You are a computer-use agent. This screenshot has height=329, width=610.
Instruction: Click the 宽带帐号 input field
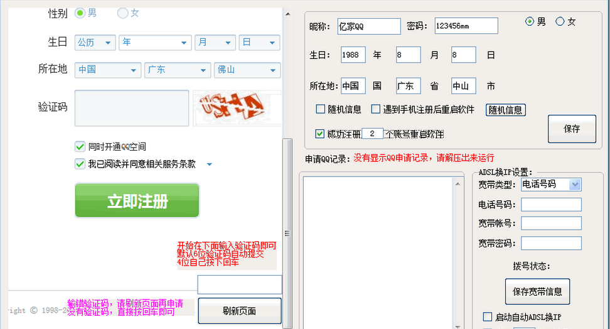[x=551, y=223]
